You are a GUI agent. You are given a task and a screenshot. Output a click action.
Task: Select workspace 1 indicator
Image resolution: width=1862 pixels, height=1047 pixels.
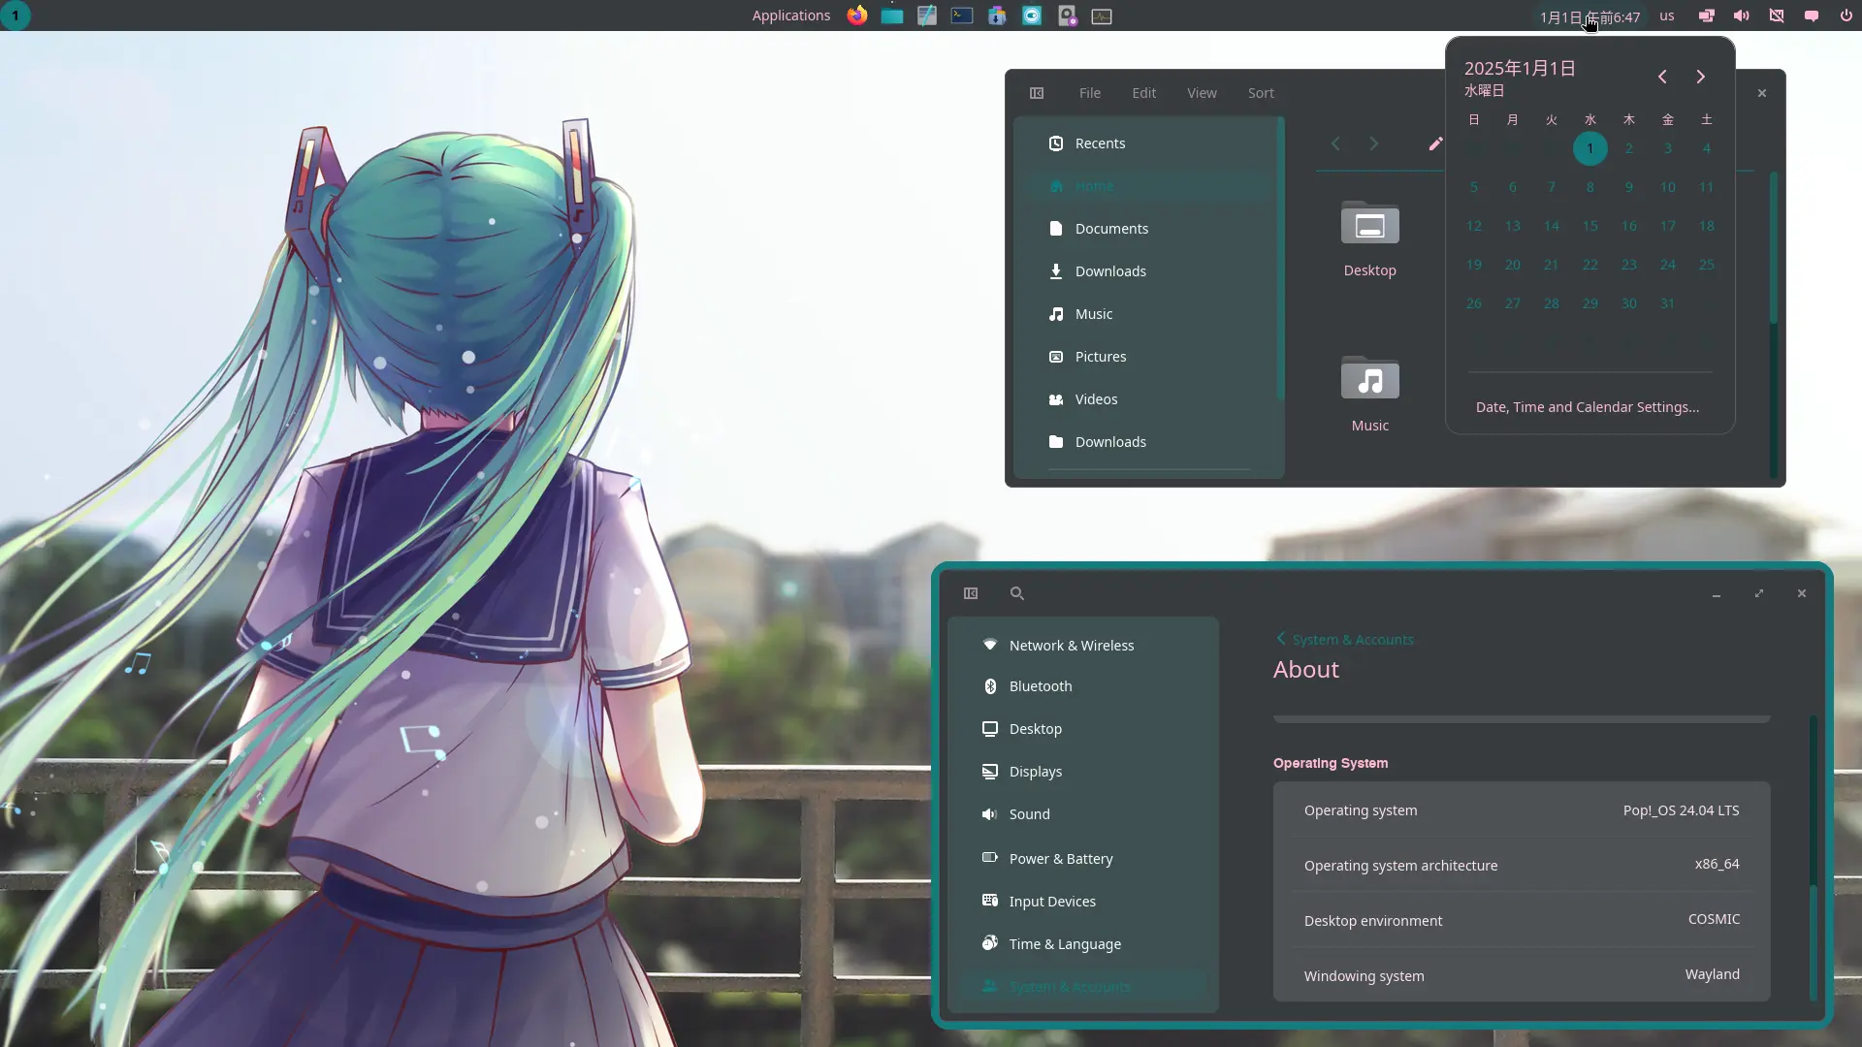16,16
